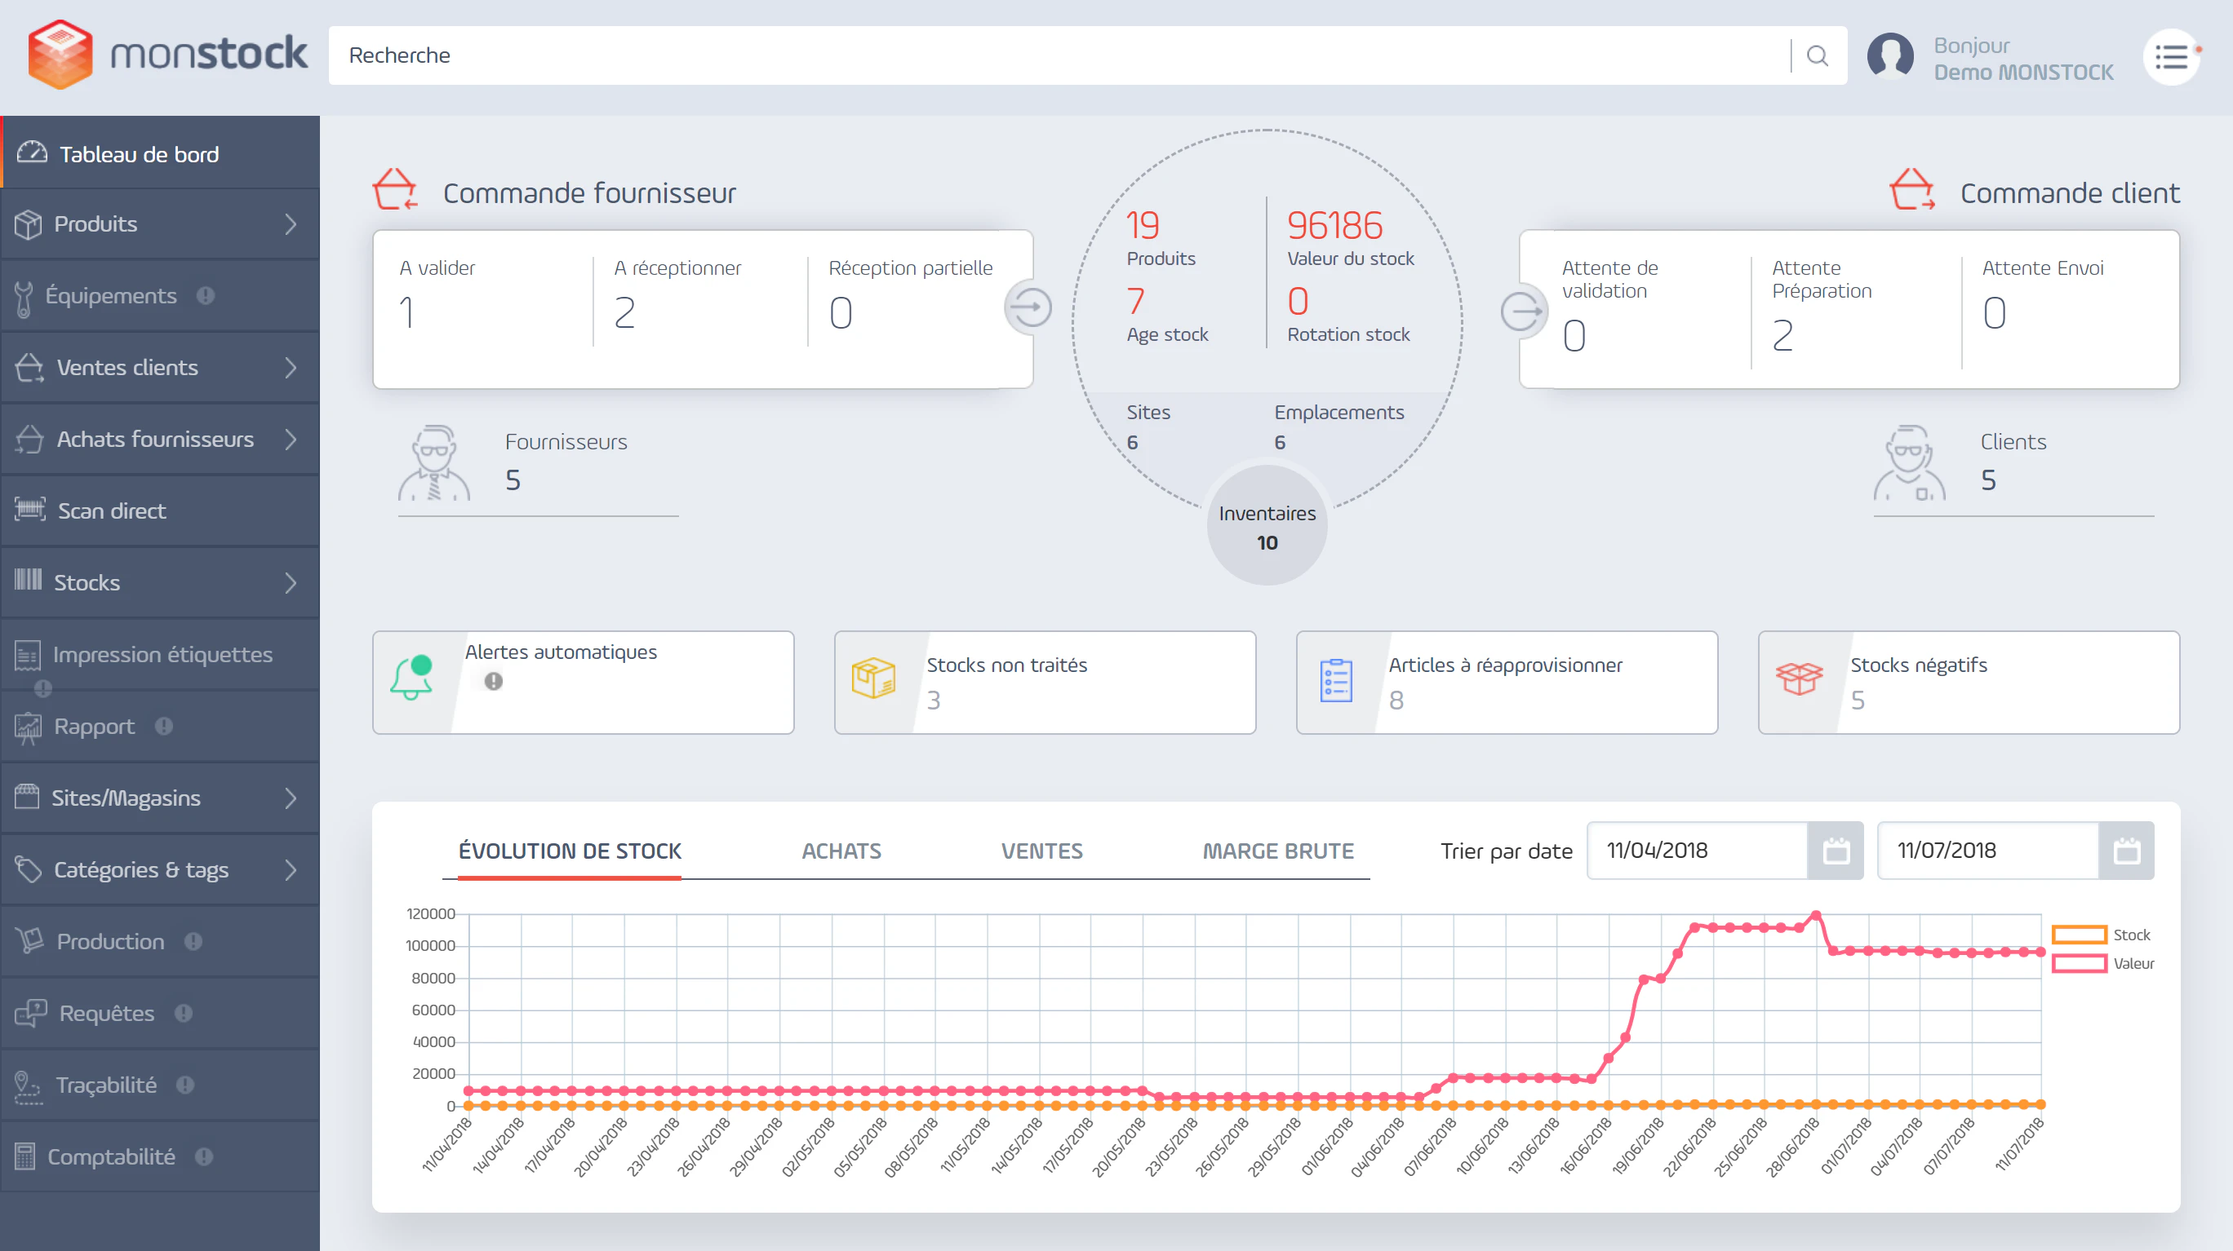Image resolution: width=2233 pixels, height=1251 pixels.
Task: Expand the Ventes clients submenu chevron
Action: 291,368
